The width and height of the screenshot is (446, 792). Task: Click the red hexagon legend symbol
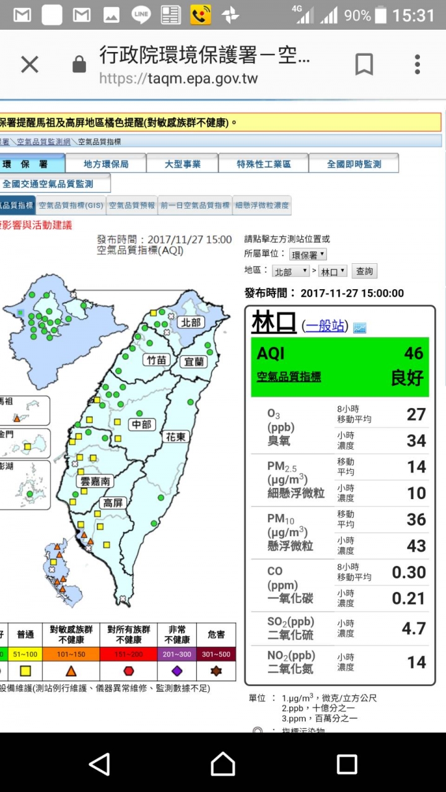(x=129, y=671)
